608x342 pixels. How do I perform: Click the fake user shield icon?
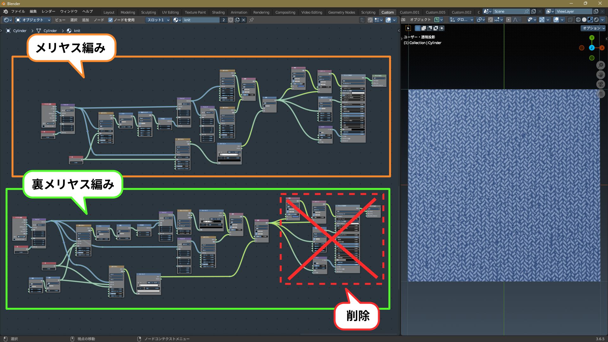tap(231, 20)
